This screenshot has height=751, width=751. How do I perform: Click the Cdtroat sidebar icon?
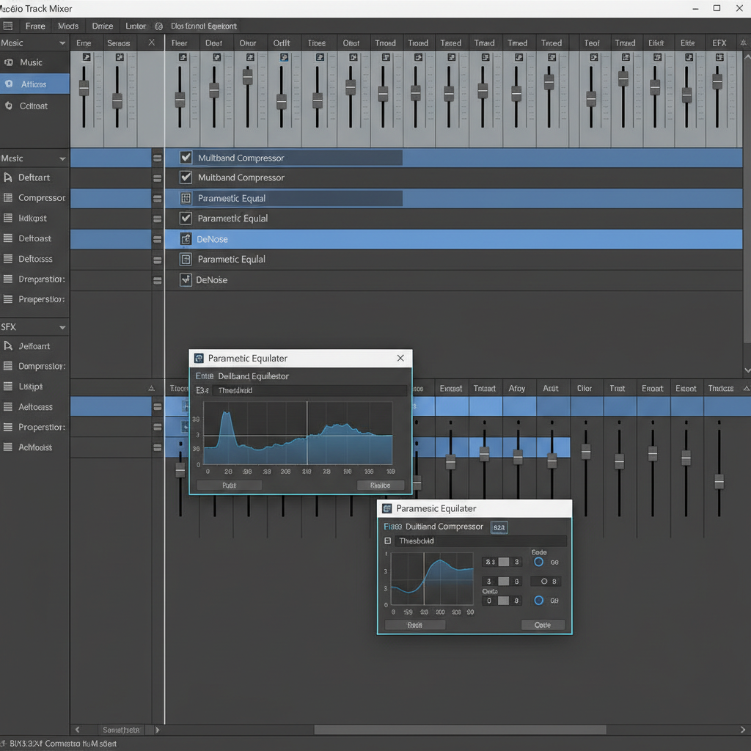pos(9,106)
